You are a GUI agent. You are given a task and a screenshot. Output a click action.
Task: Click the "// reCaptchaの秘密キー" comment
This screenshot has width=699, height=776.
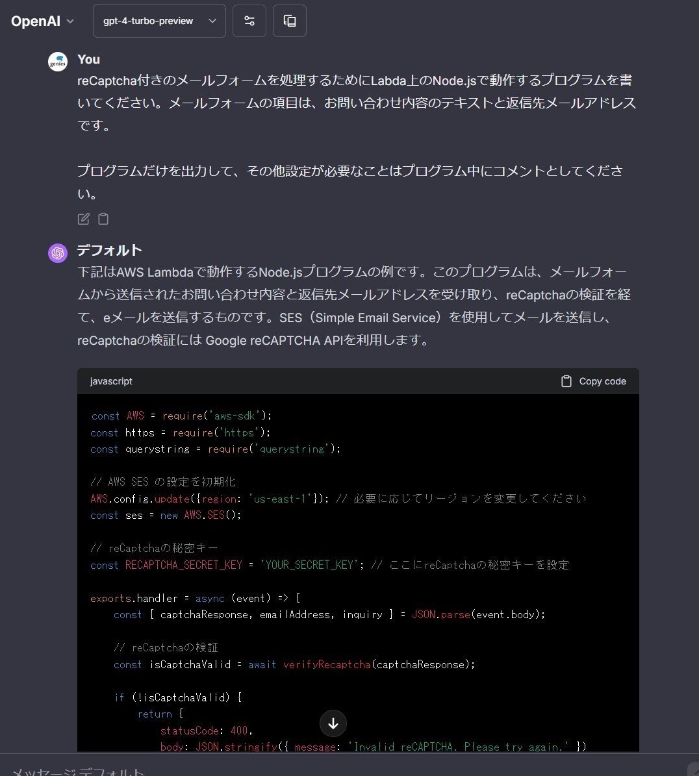(154, 548)
